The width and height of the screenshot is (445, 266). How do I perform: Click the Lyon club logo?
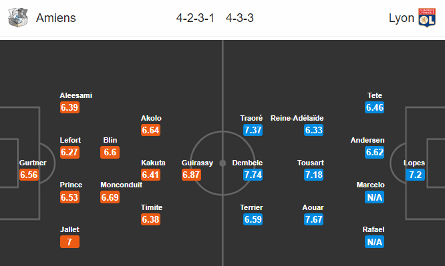(x=427, y=17)
